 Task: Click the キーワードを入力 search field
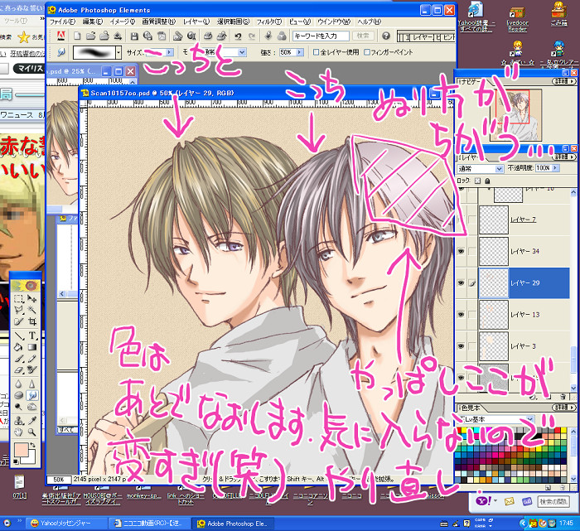321,36
